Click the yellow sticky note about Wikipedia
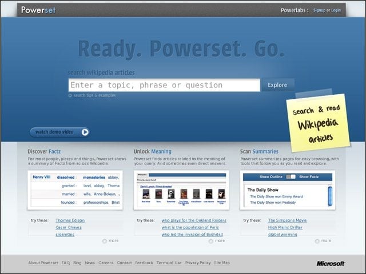The height and width of the screenshot is (274, 366). pos(318,123)
